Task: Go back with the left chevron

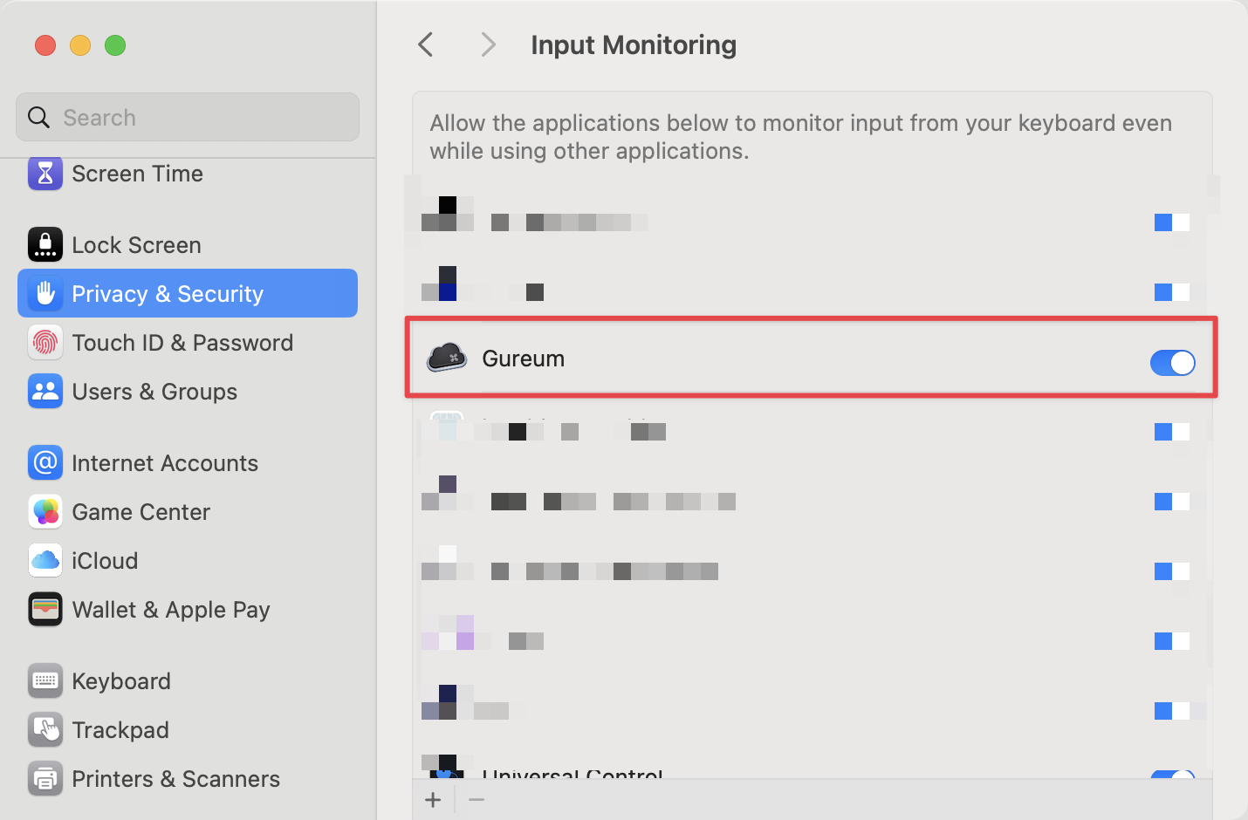Action: tap(426, 44)
